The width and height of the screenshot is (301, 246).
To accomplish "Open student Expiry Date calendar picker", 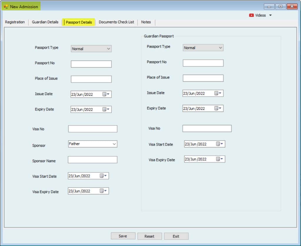I will click(106, 109).
